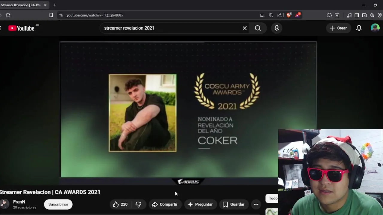Click the Preguntar button

point(200,204)
